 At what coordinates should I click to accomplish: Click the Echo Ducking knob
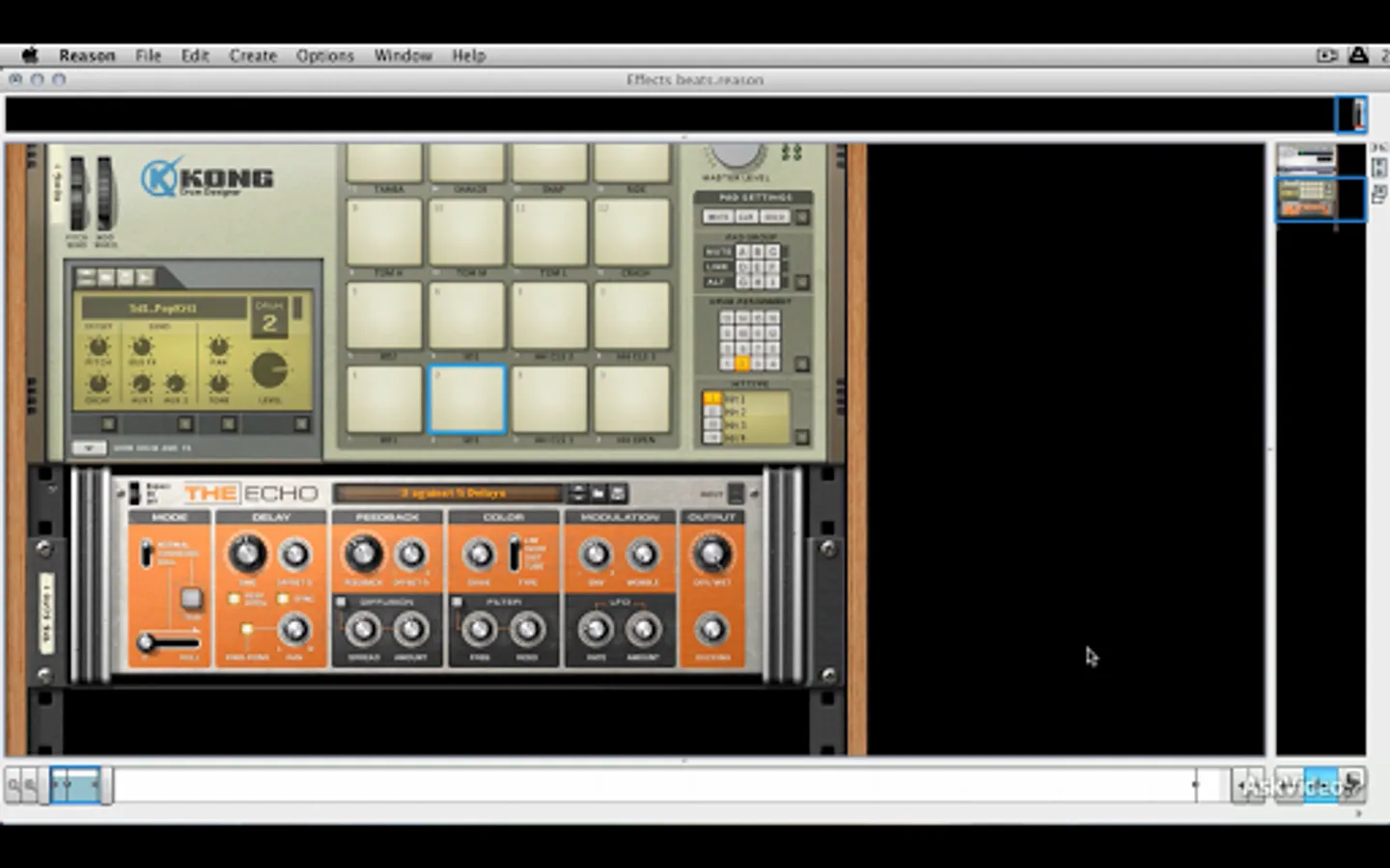pyautogui.click(x=712, y=630)
